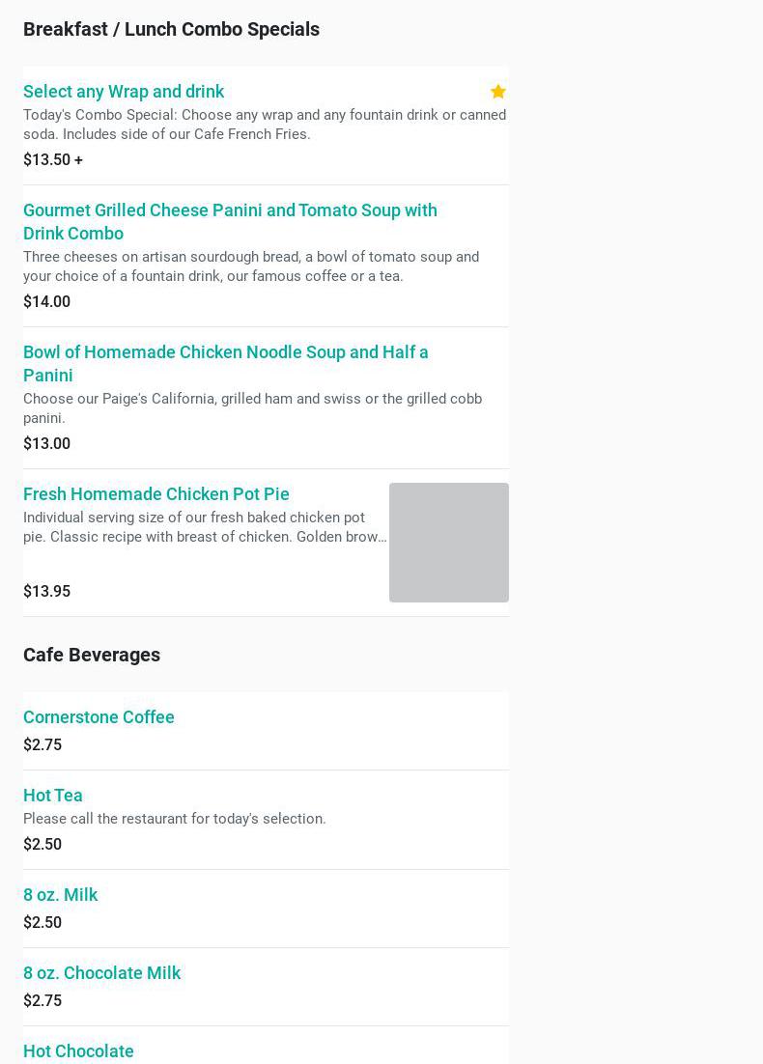The height and width of the screenshot is (1064, 763).
Task: Select 8 oz. Chocolate Milk
Action: [x=102, y=973]
